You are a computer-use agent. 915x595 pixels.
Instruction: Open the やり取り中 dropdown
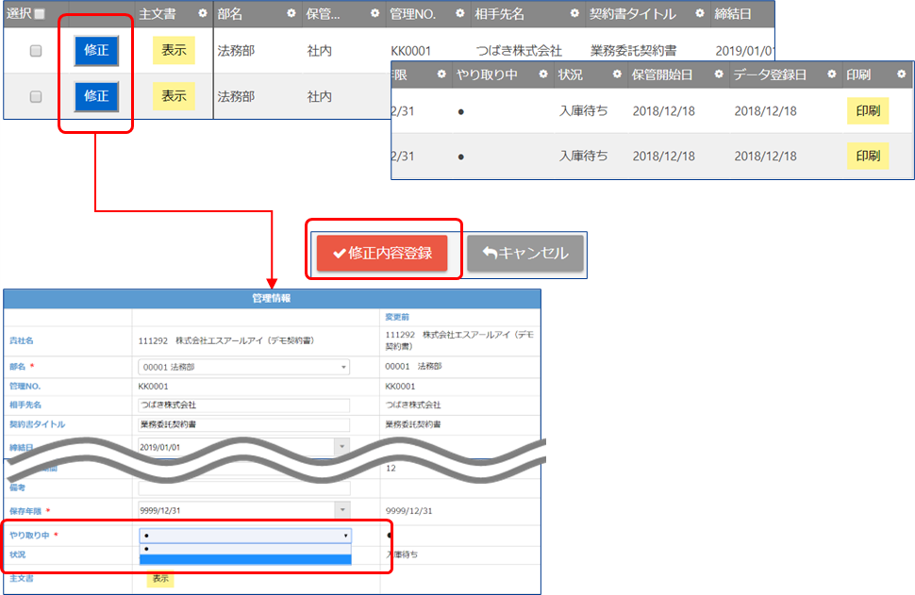245,536
